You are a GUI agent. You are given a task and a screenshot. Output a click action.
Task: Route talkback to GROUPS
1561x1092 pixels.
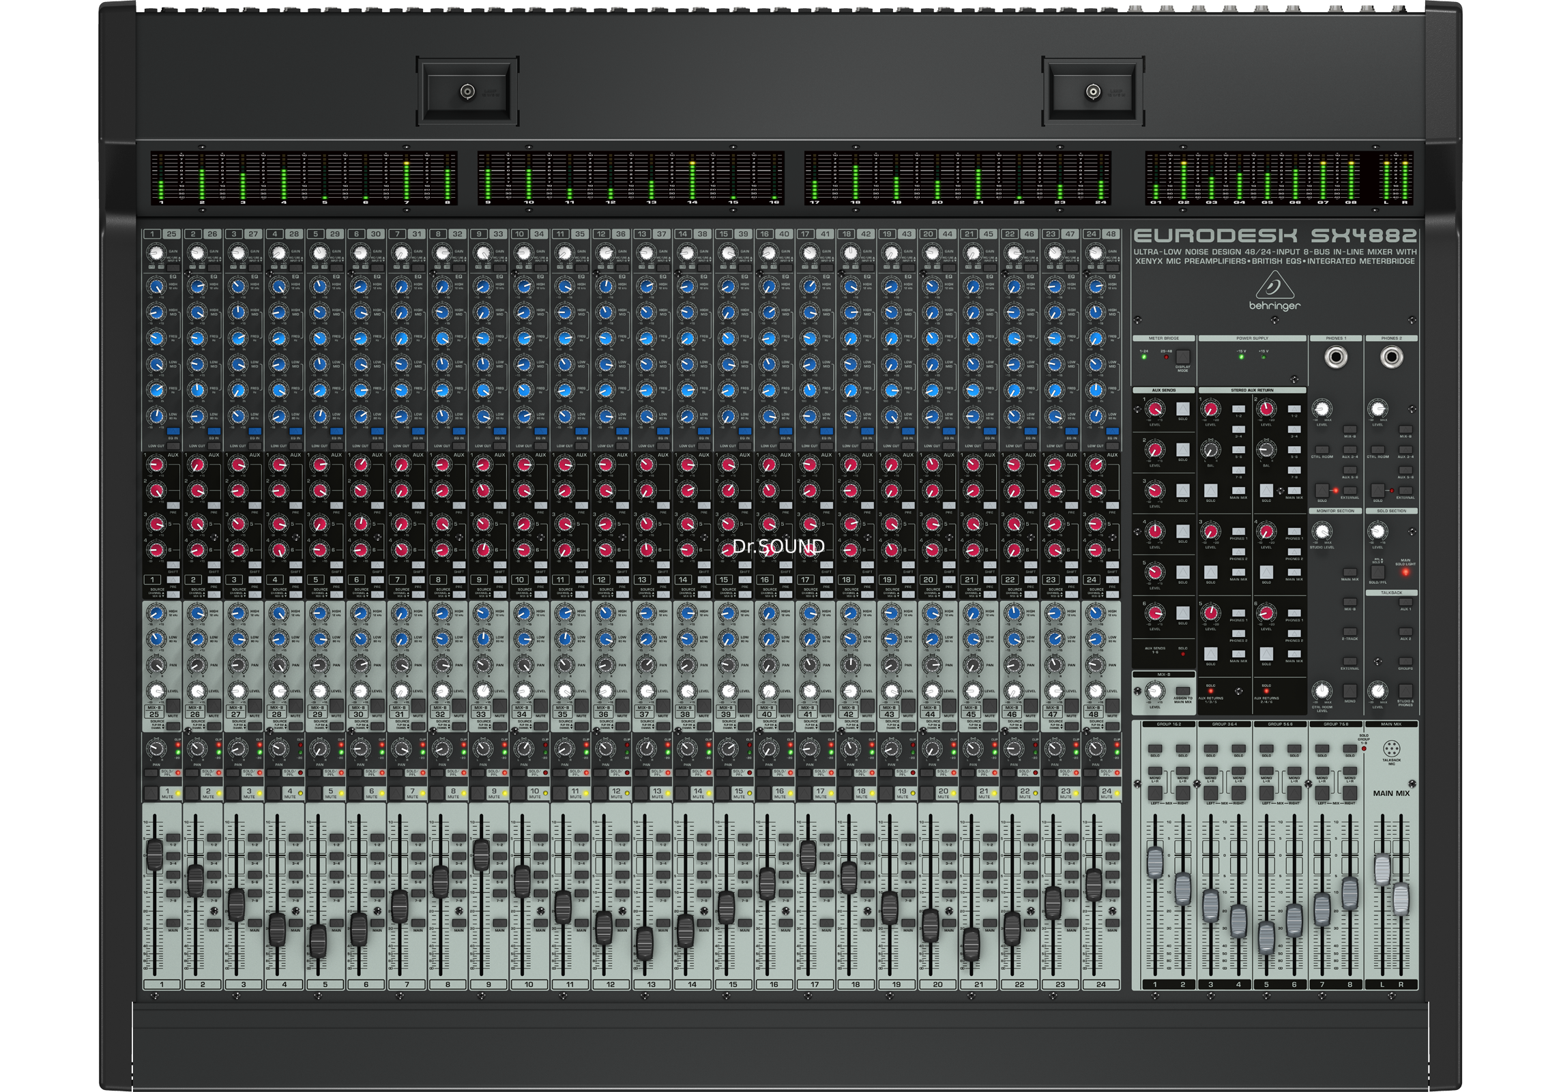coord(1405,661)
